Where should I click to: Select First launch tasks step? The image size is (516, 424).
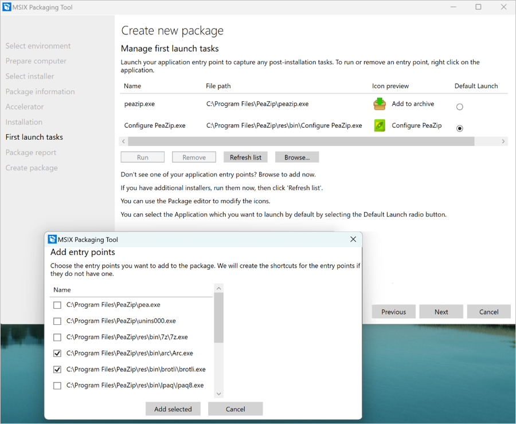[34, 137]
